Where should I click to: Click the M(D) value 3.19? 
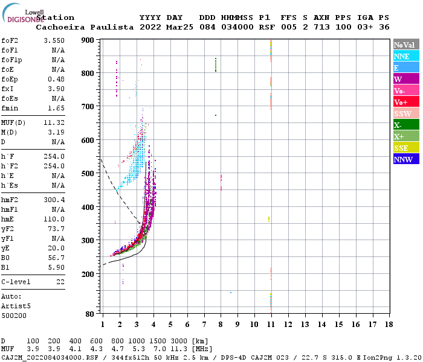(56, 132)
